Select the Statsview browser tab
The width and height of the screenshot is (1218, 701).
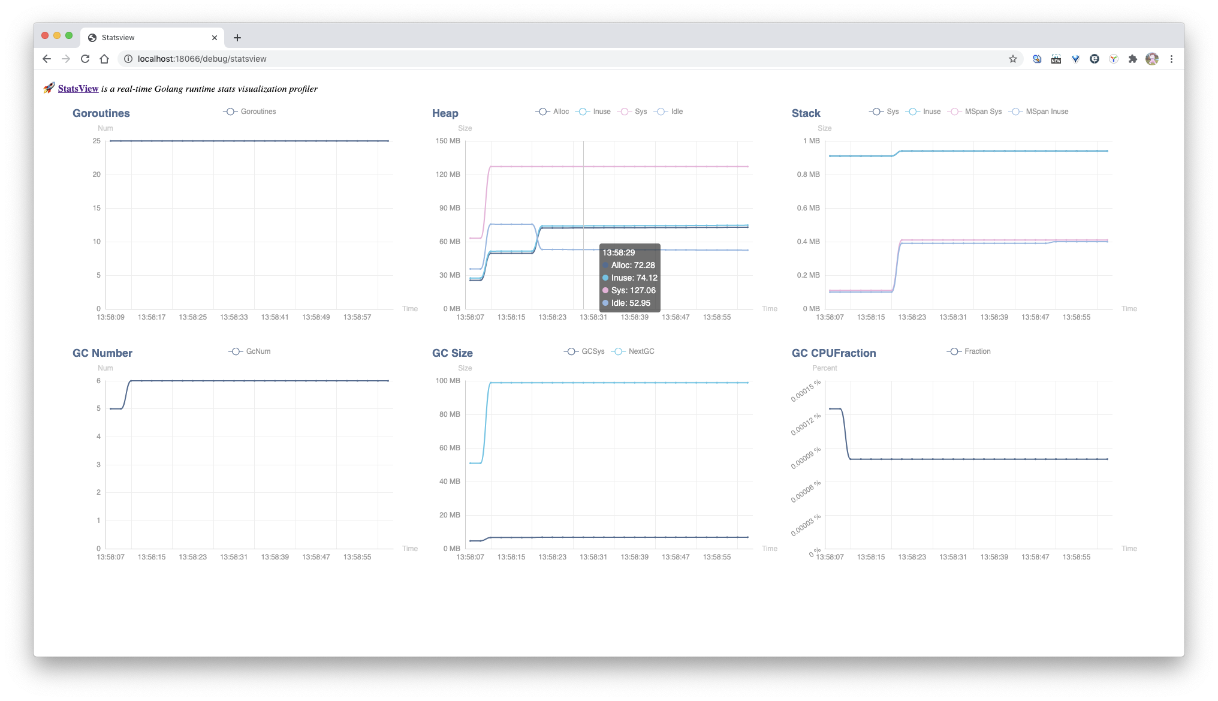[x=152, y=38]
